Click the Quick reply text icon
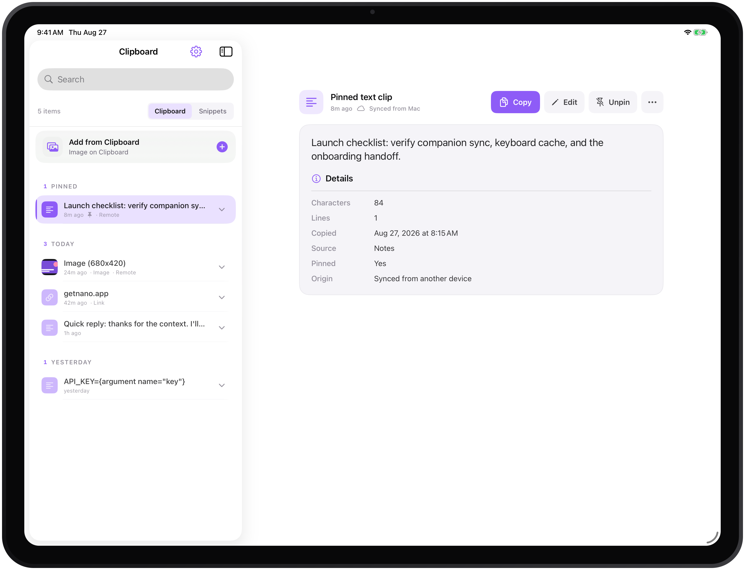 [50, 327]
